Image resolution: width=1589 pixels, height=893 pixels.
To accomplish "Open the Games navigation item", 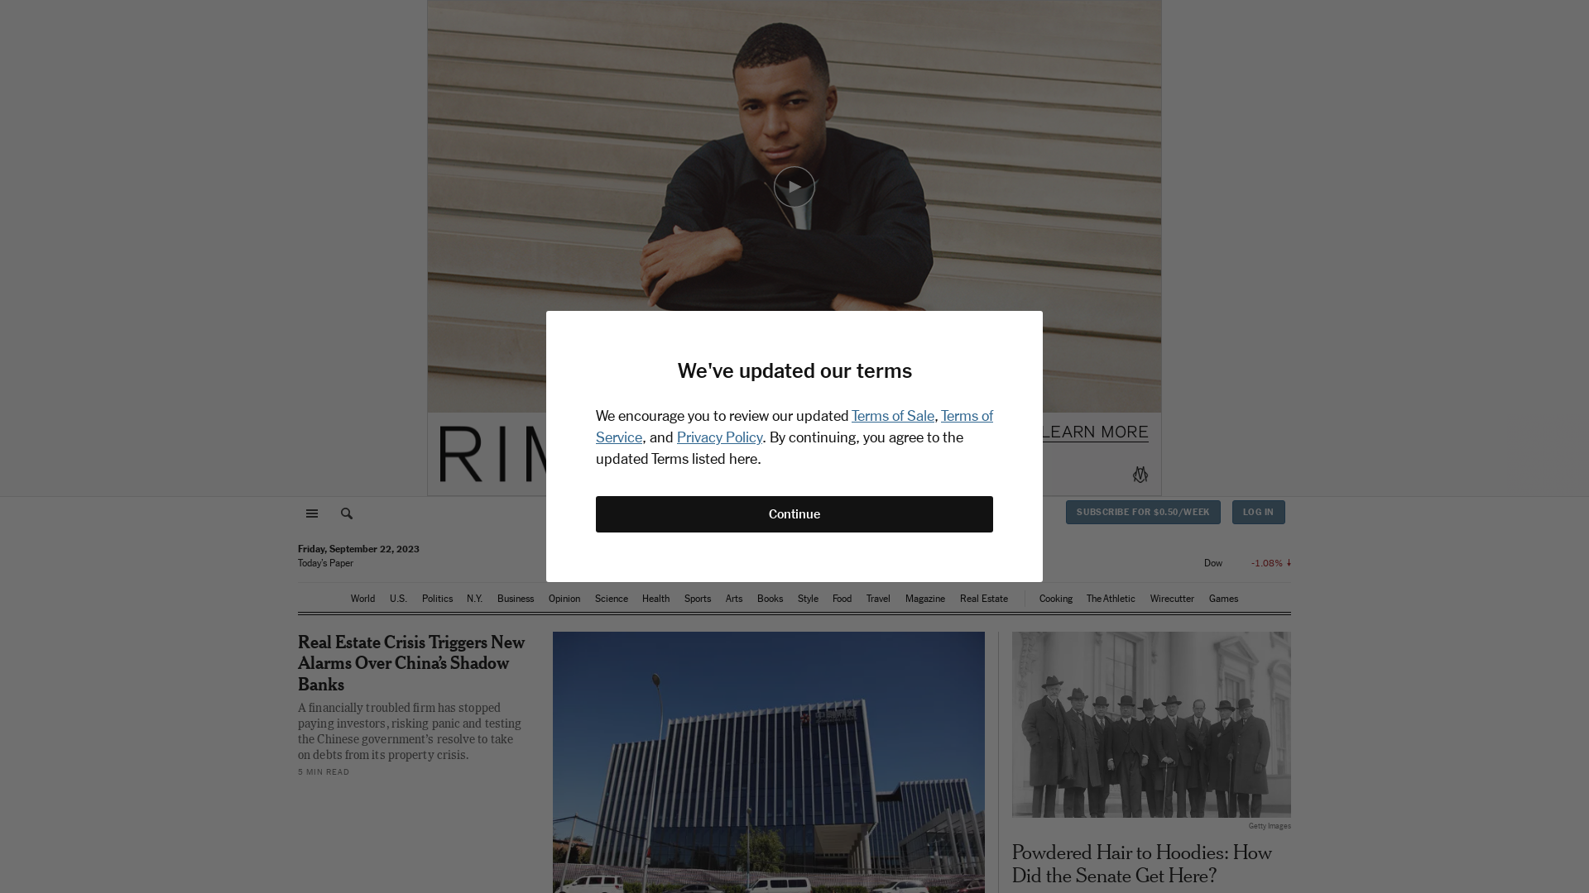I will [x=1223, y=599].
